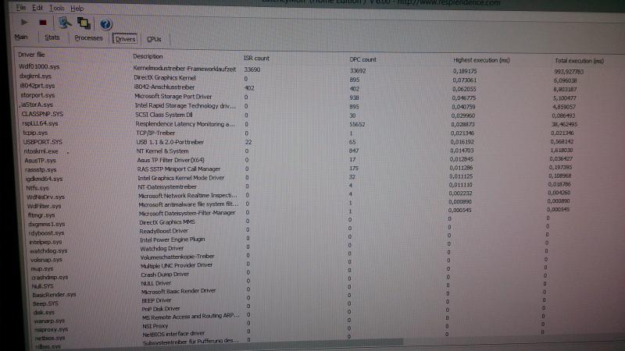This screenshot has height=351, width=625.
Task: Click the ReadyBoost Driver description
Action: pyautogui.click(x=163, y=231)
